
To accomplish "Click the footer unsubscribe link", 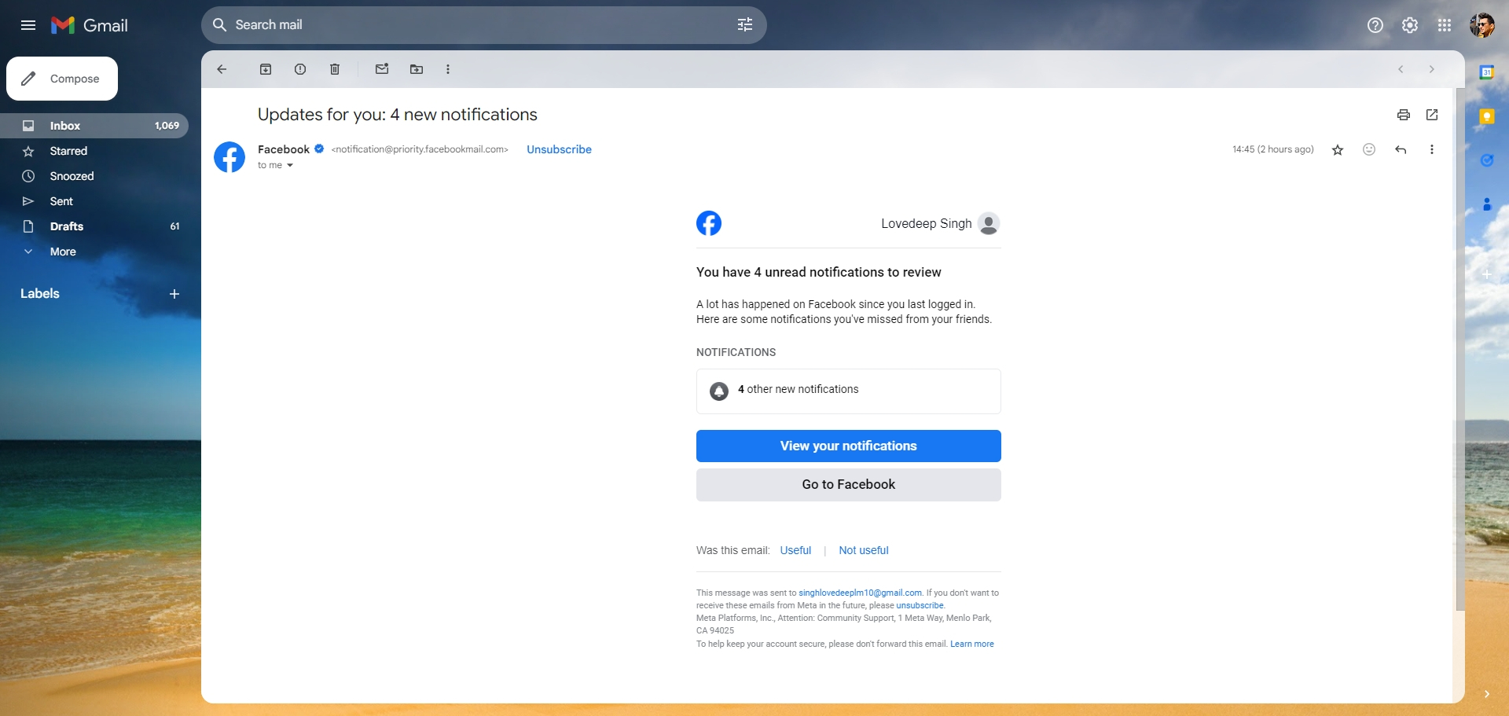I will tap(920, 605).
